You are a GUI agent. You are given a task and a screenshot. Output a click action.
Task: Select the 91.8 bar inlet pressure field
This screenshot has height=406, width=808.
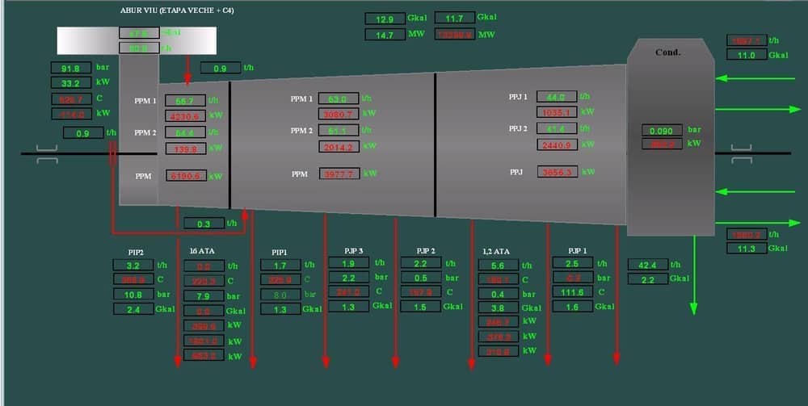71,68
